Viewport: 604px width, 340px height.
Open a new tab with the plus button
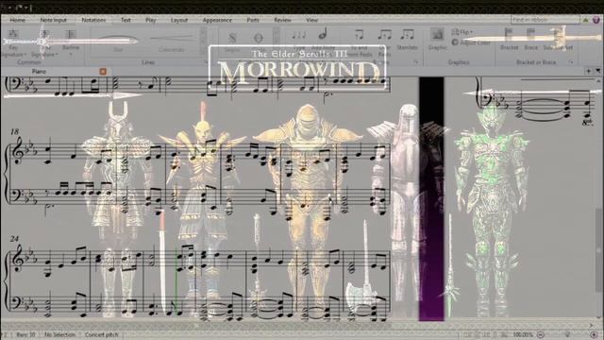[588, 71]
